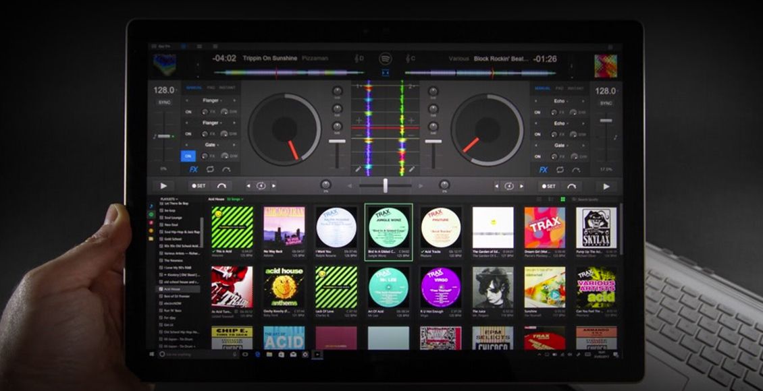763x391 pixels.
Task: Open the upper Flanger effect dropdown
Action: pyautogui.click(x=211, y=100)
